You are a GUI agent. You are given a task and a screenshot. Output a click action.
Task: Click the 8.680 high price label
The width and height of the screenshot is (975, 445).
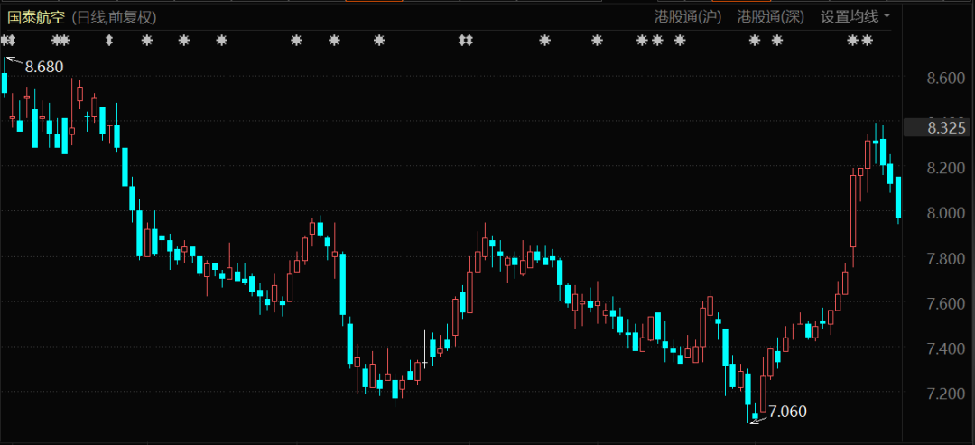click(x=44, y=67)
